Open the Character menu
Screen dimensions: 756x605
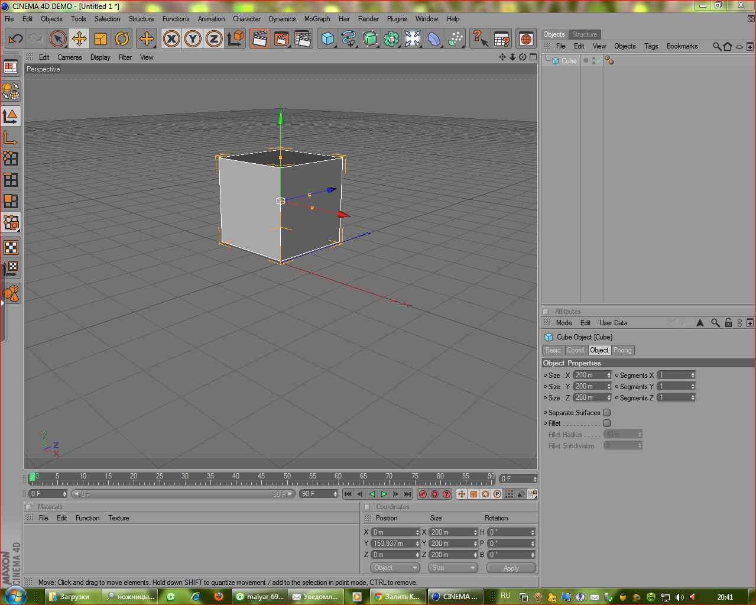246,19
